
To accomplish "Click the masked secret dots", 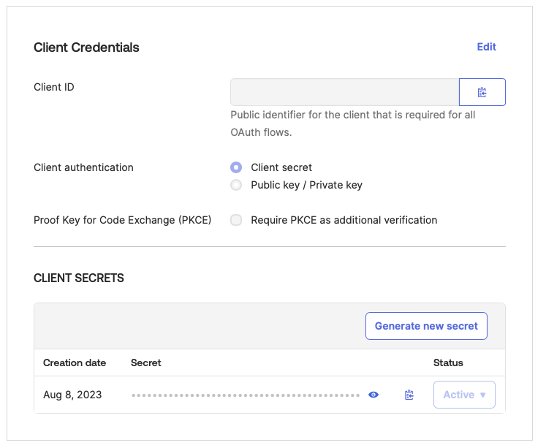I will 246,395.
